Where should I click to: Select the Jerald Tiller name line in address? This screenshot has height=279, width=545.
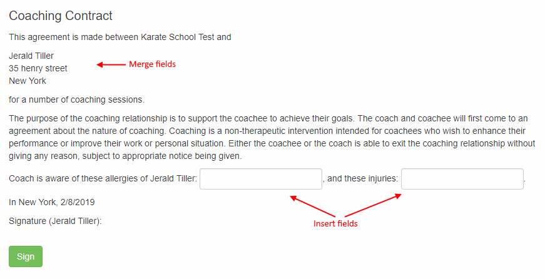(31, 56)
